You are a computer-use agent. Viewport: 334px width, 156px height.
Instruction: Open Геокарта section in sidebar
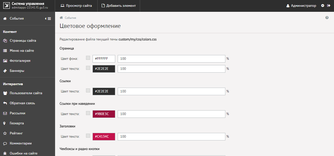[x=17, y=123]
